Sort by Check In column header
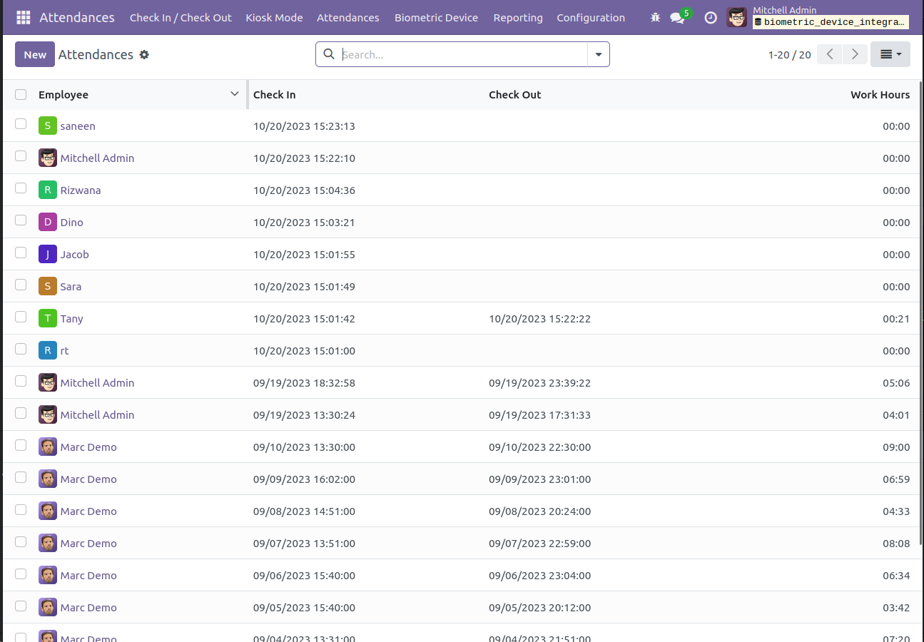Viewport: 924px width, 642px height. tap(275, 95)
